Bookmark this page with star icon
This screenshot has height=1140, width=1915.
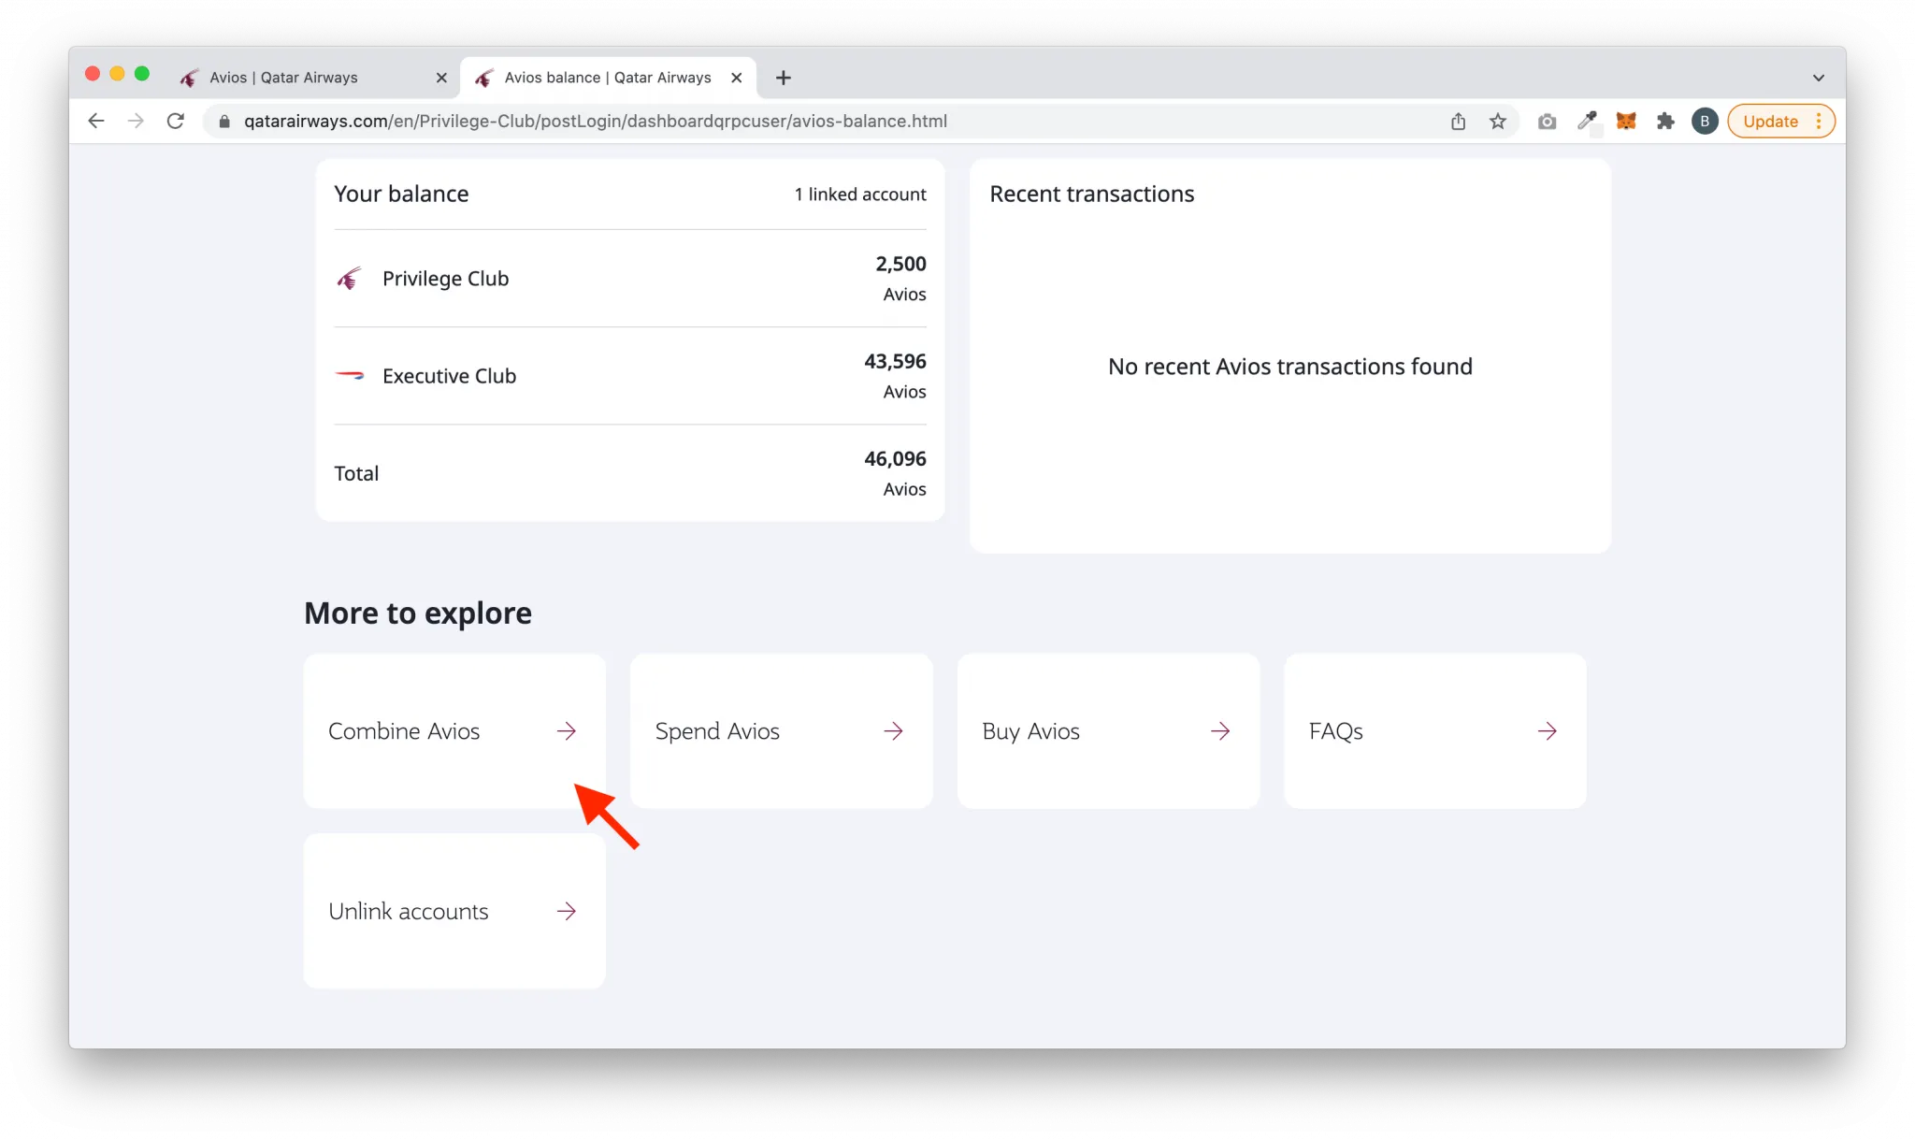coord(1498,122)
